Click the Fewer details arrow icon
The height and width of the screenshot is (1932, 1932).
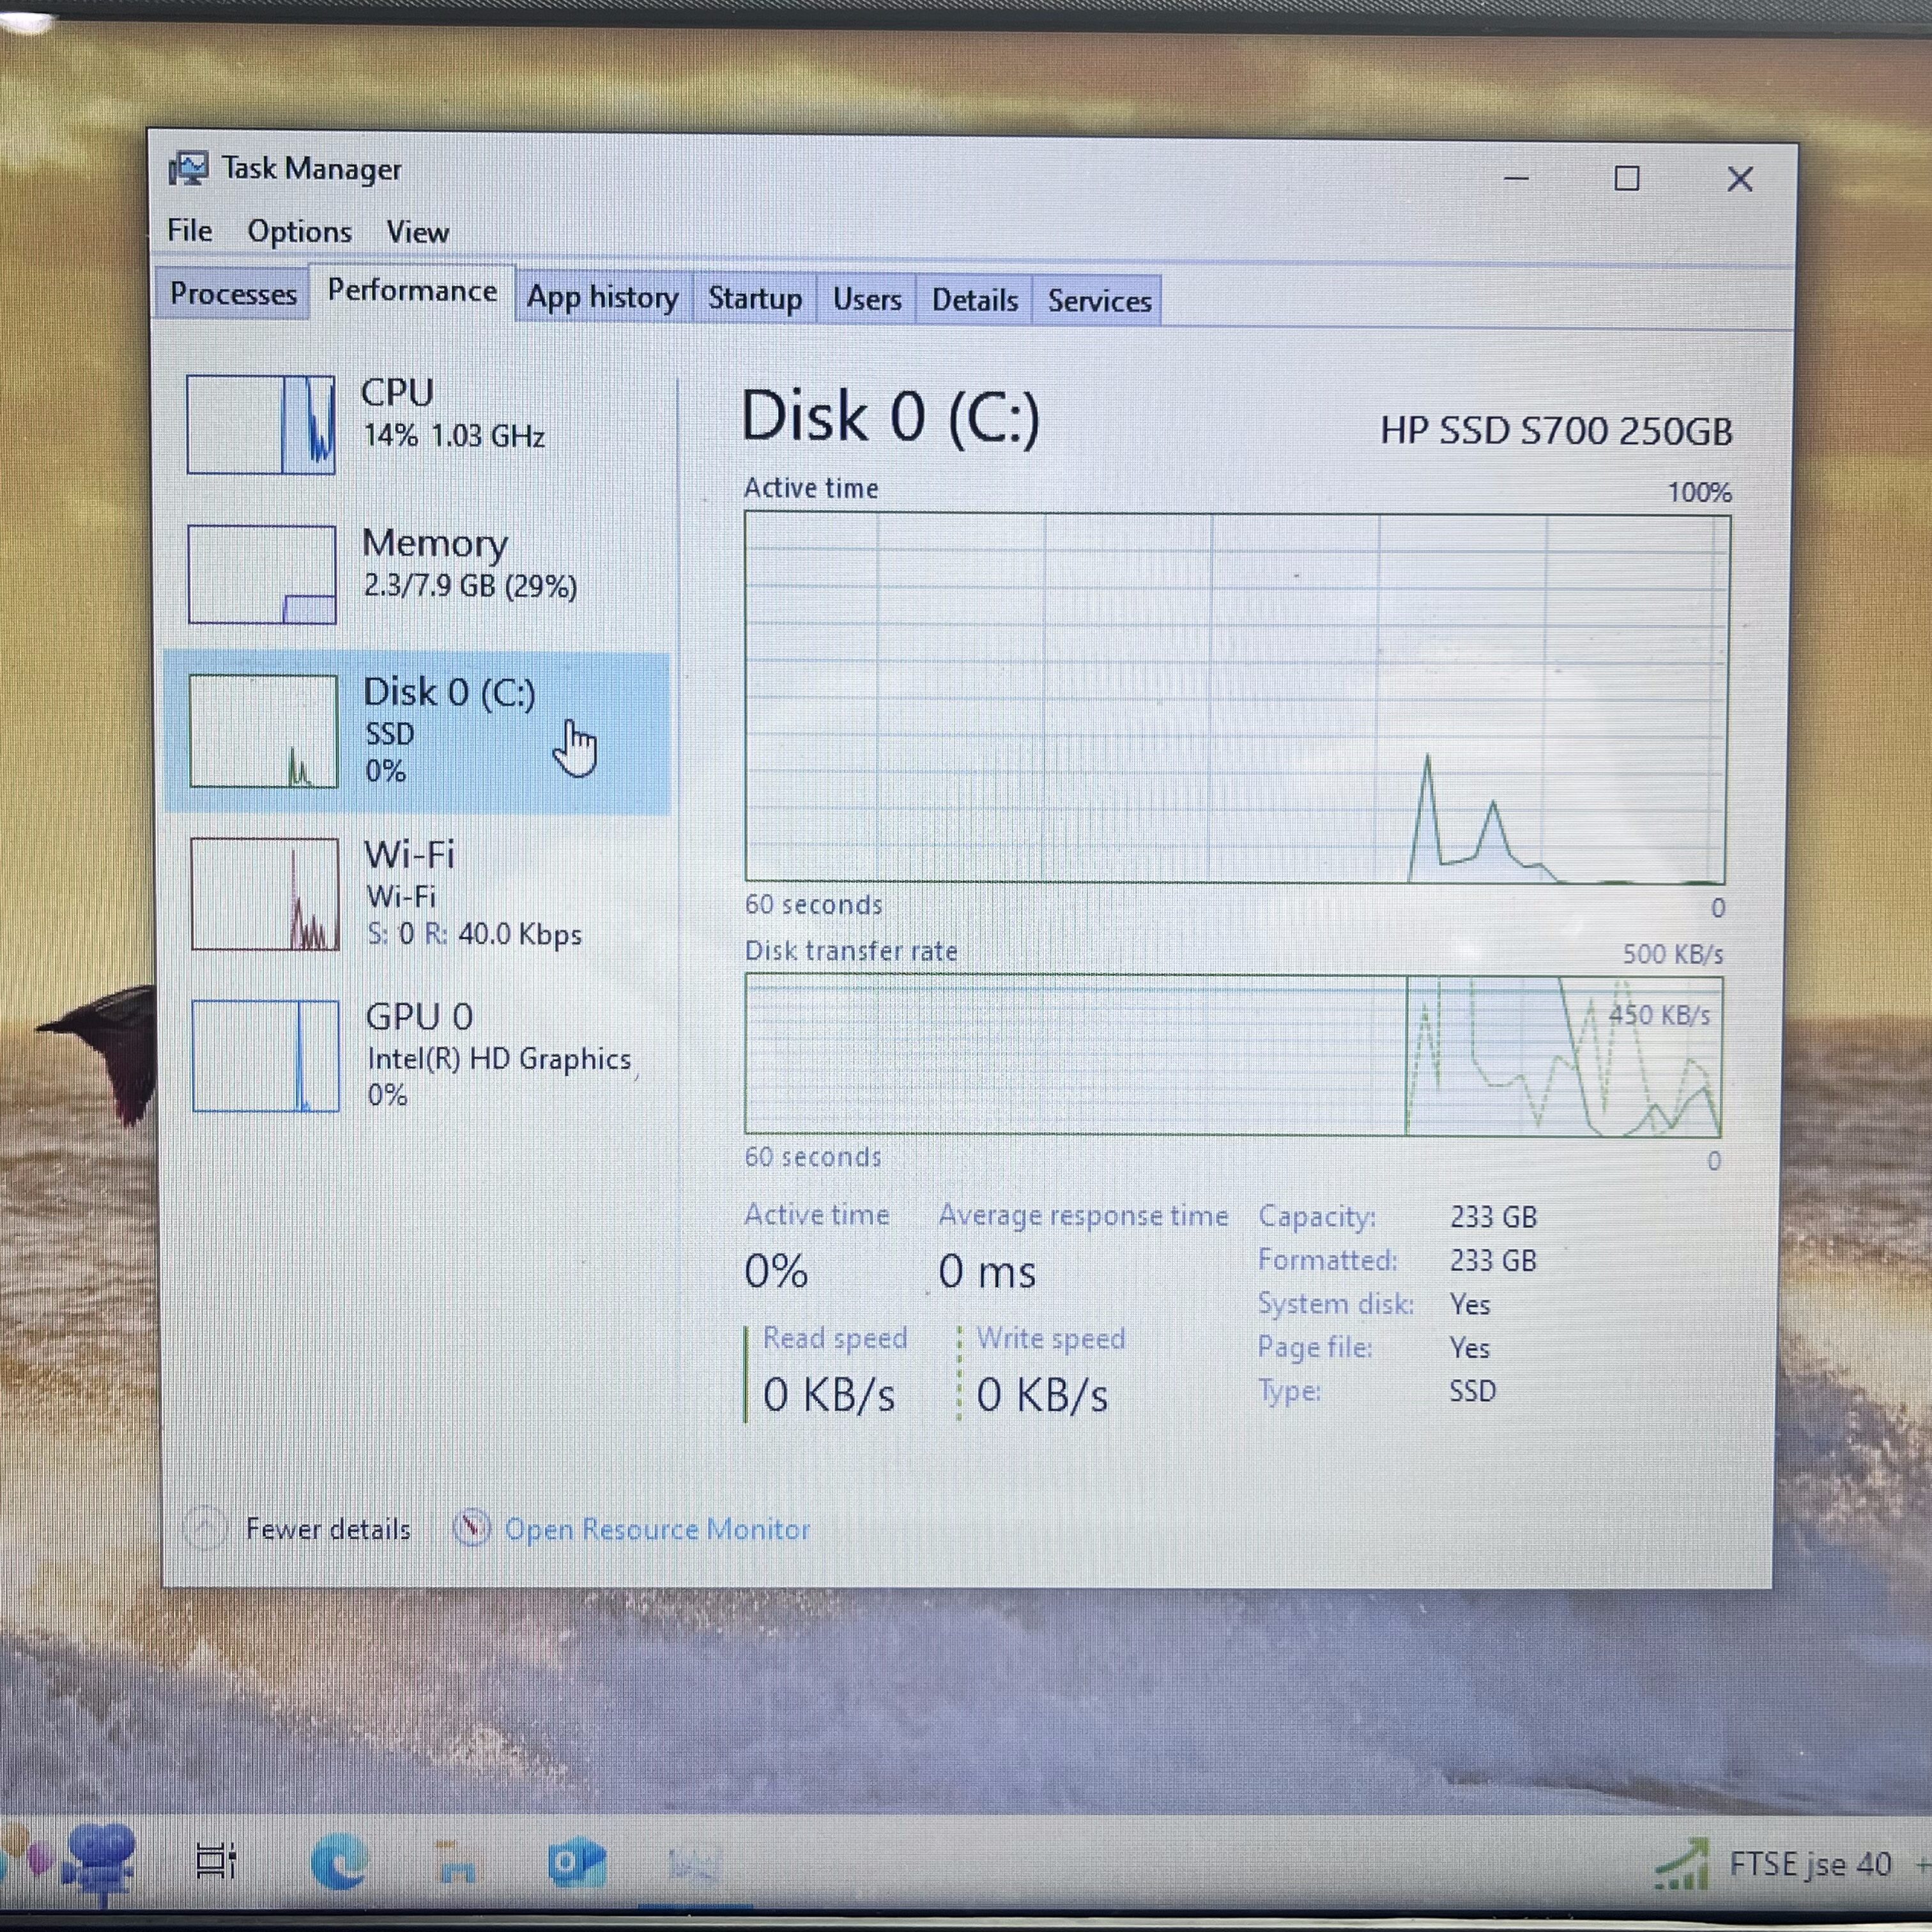click(x=206, y=1528)
